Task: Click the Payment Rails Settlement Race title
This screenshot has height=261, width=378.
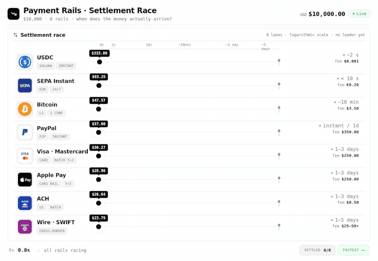Action: click(x=90, y=10)
